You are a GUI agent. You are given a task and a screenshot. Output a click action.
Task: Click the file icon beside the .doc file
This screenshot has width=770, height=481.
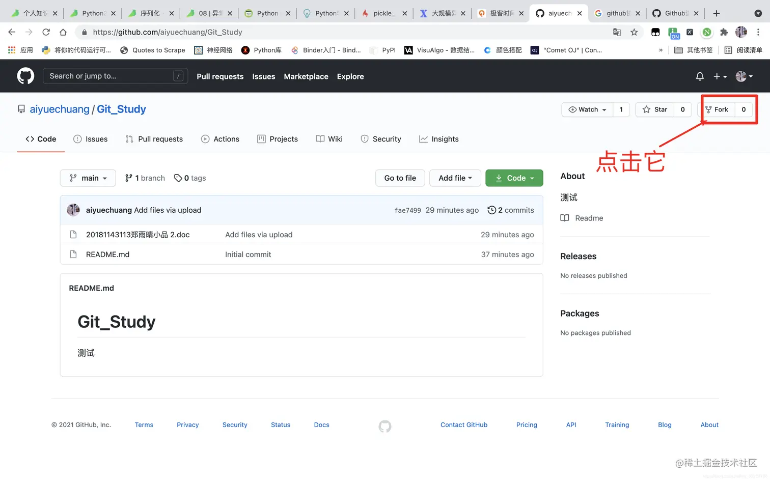coord(73,235)
